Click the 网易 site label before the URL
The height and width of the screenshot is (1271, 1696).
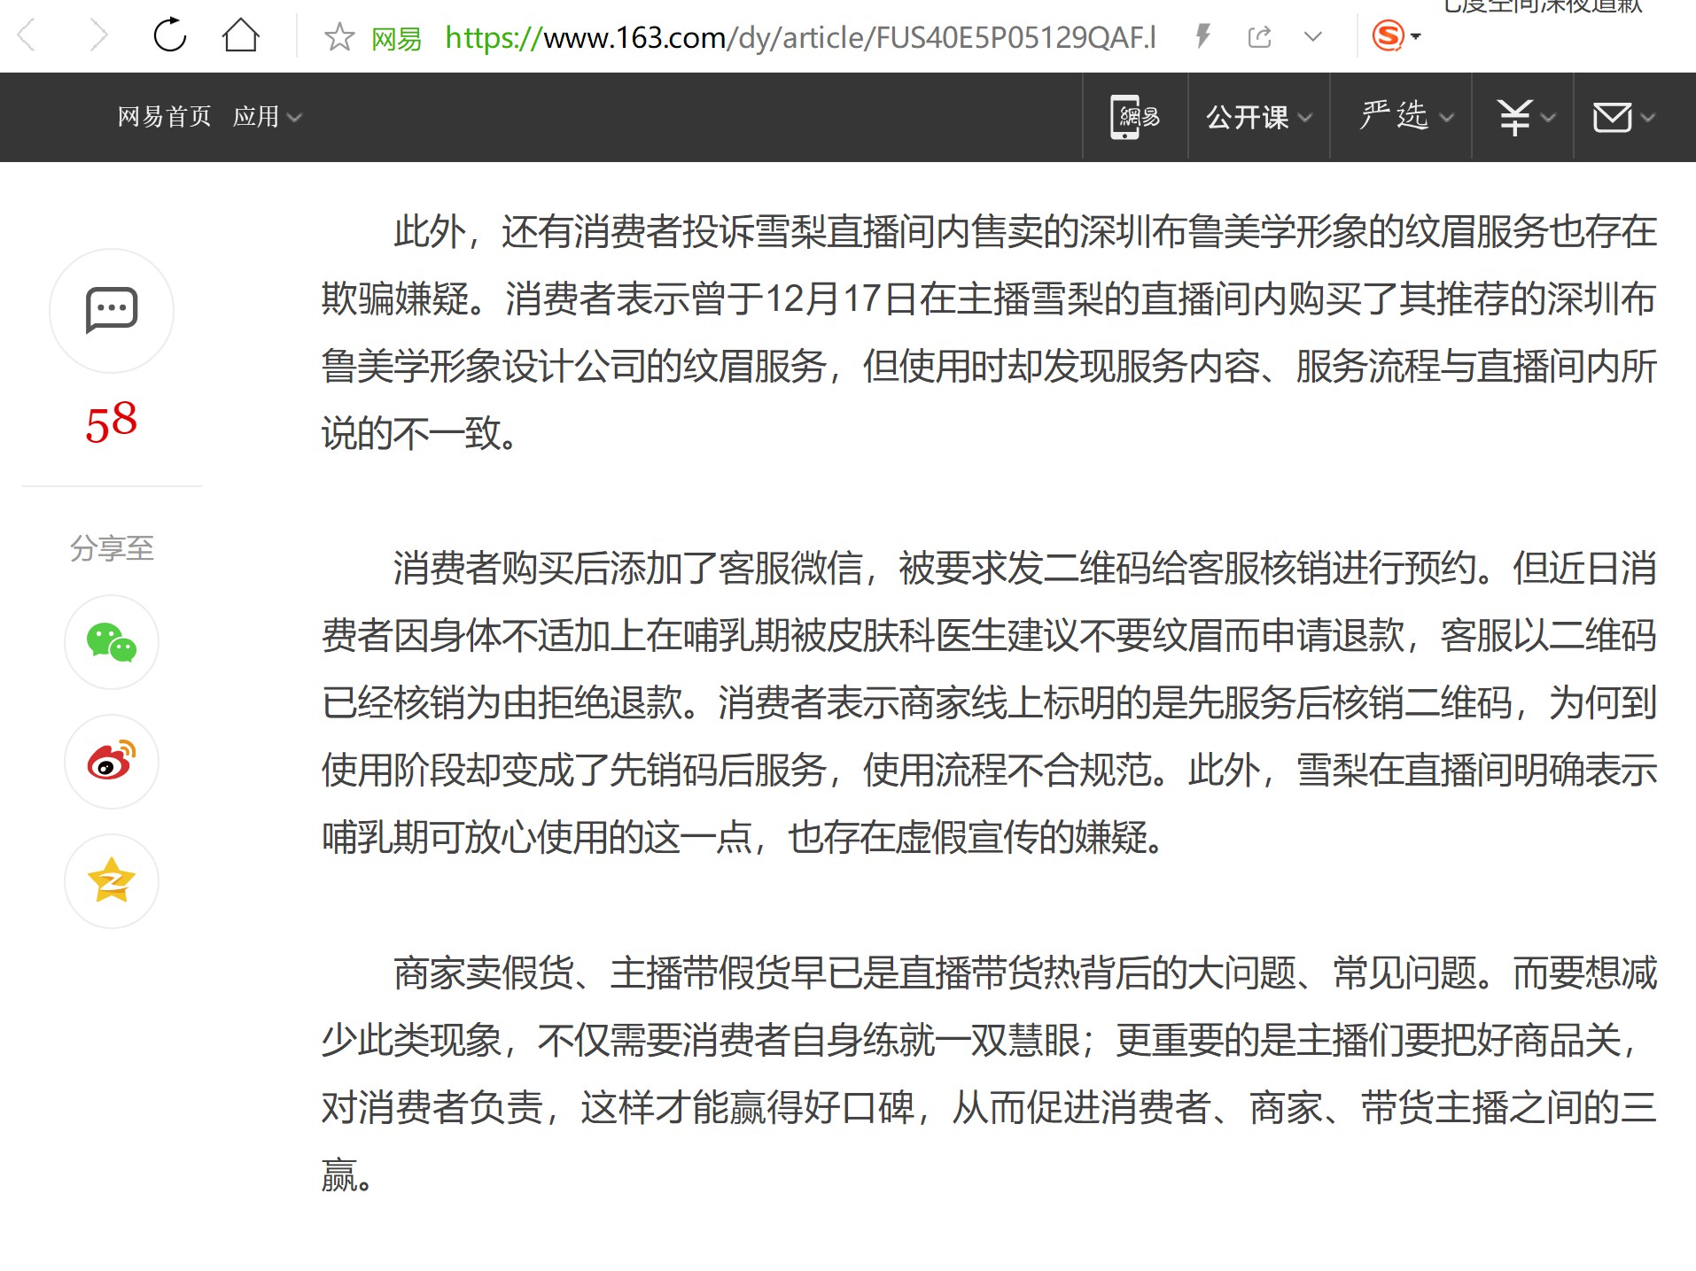[395, 38]
